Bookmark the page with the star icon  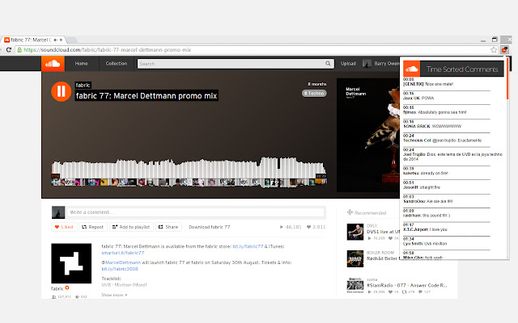pyautogui.click(x=494, y=50)
